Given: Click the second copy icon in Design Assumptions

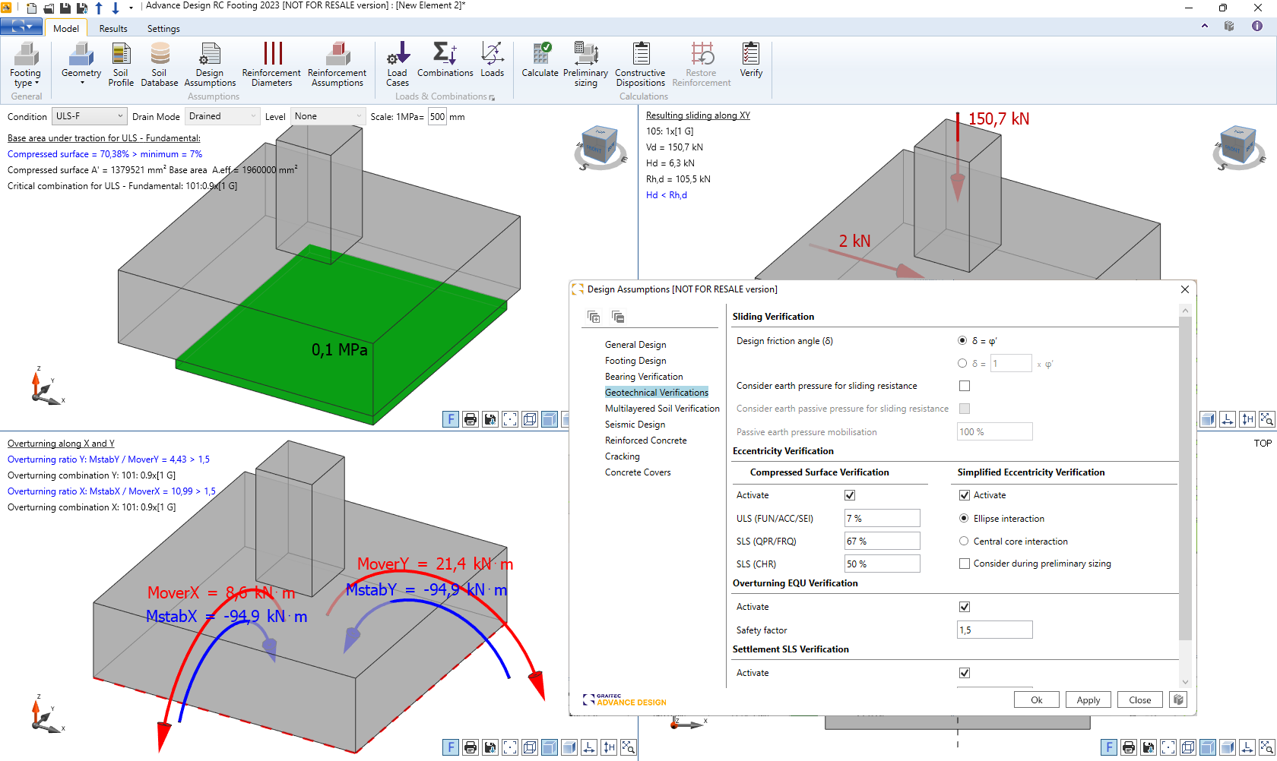Looking at the screenshot, I should pyautogui.click(x=618, y=317).
